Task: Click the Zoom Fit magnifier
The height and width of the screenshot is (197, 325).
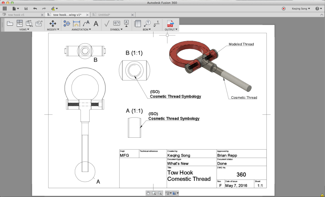Action: coord(160,193)
